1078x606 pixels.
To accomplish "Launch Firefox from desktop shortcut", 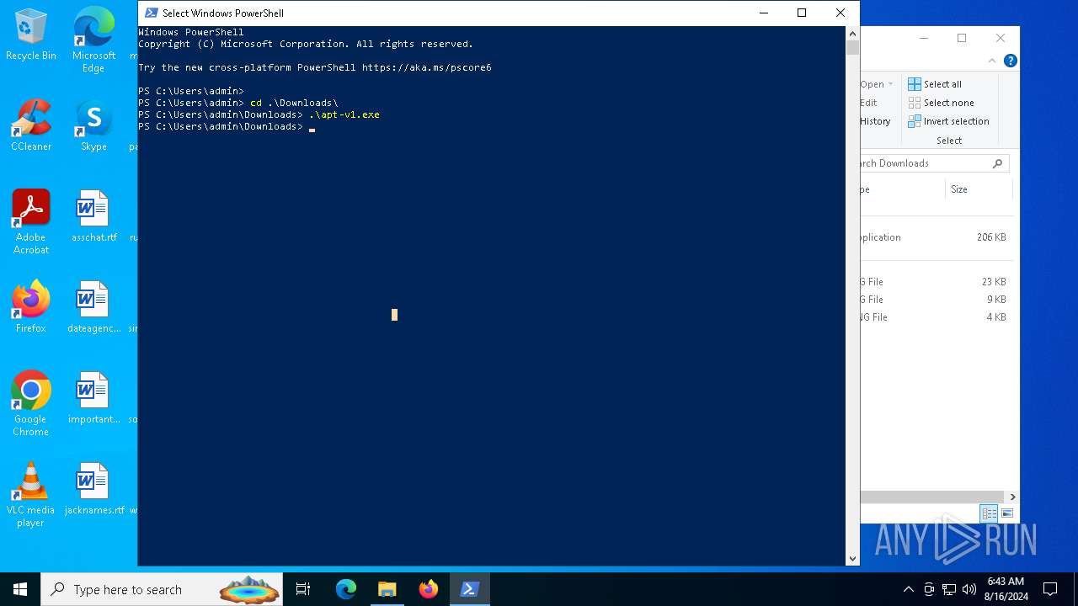I will coord(31,307).
